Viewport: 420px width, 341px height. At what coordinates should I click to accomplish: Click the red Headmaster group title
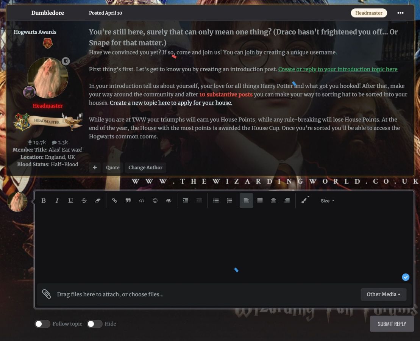click(48, 106)
